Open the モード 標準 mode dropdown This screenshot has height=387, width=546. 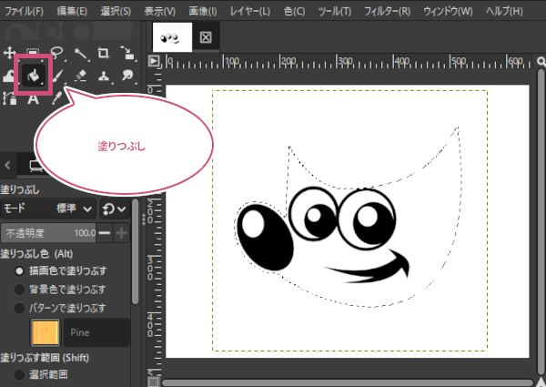click(x=48, y=209)
